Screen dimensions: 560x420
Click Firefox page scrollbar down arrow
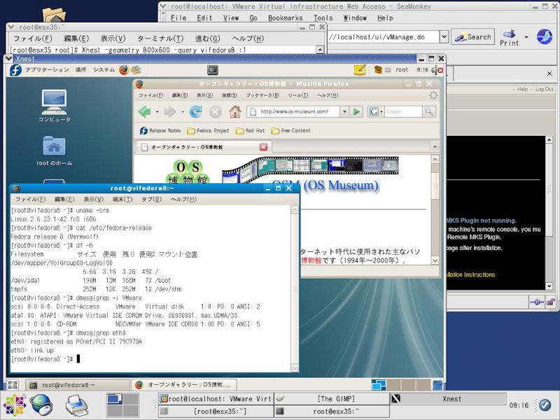point(435,260)
